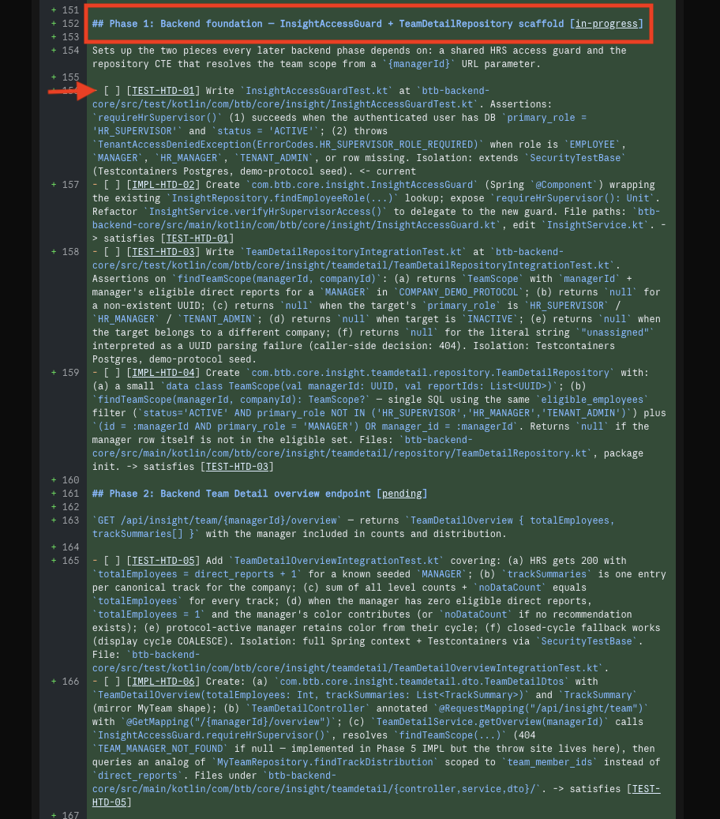The image size is (720, 819).
Task: Click the underlined pending status tag
Action: click(x=402, y=494)
